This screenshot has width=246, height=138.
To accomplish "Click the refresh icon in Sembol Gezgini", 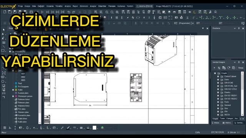I will coord(229,68).
